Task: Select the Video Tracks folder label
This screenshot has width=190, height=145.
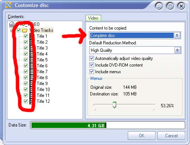Action: [x=41, y=30]
